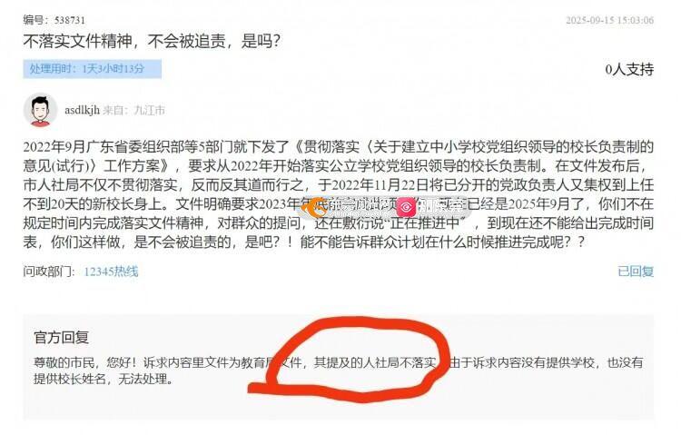Click the 来自：九江市 location text

pyautogui.click(x=133, y=110)
